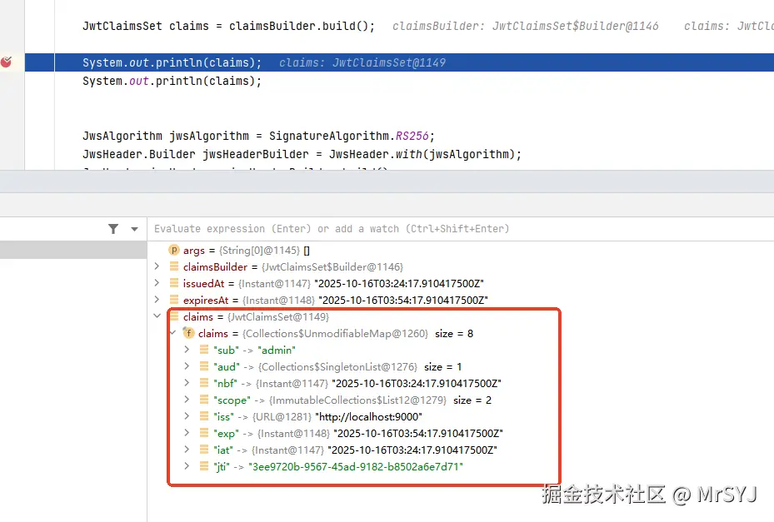
Task: Expand the "scope" map entry
Action: tap(187, 399)
